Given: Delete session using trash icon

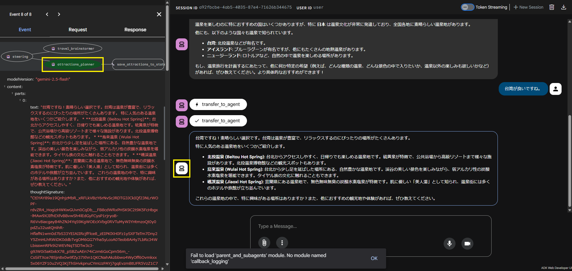Looking at the screenshot, I should coord(551,7).
